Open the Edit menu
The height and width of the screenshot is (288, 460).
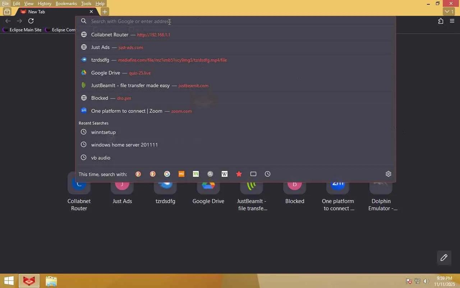(x=17, y=4)
